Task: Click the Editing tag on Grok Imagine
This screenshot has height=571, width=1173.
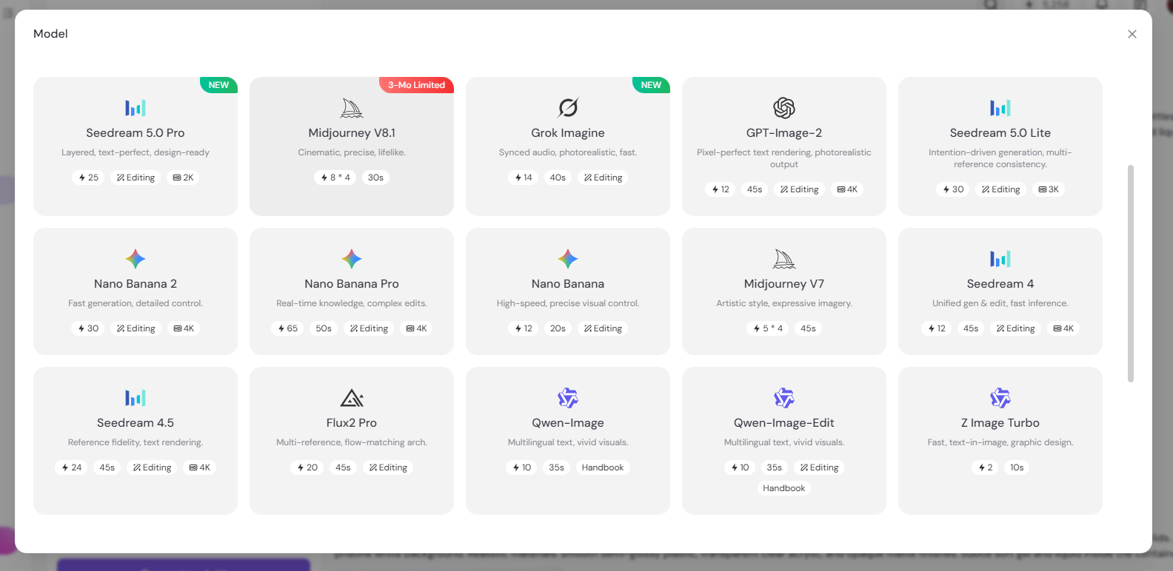Action: pyautogui.click(x=603, y=178)
